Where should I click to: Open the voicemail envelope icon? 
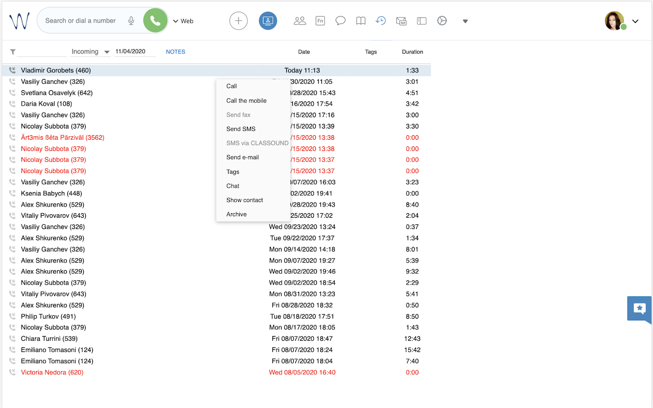coord(401,21)
